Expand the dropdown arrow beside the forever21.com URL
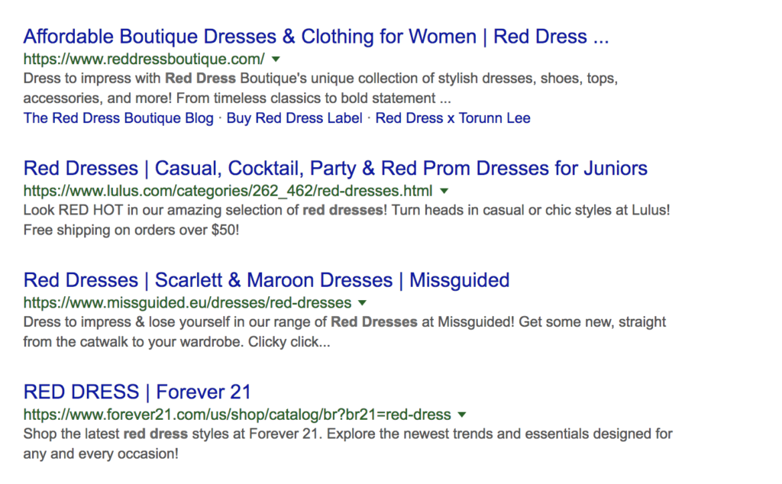Screen dimensions: 782x484 coord(461,415)
